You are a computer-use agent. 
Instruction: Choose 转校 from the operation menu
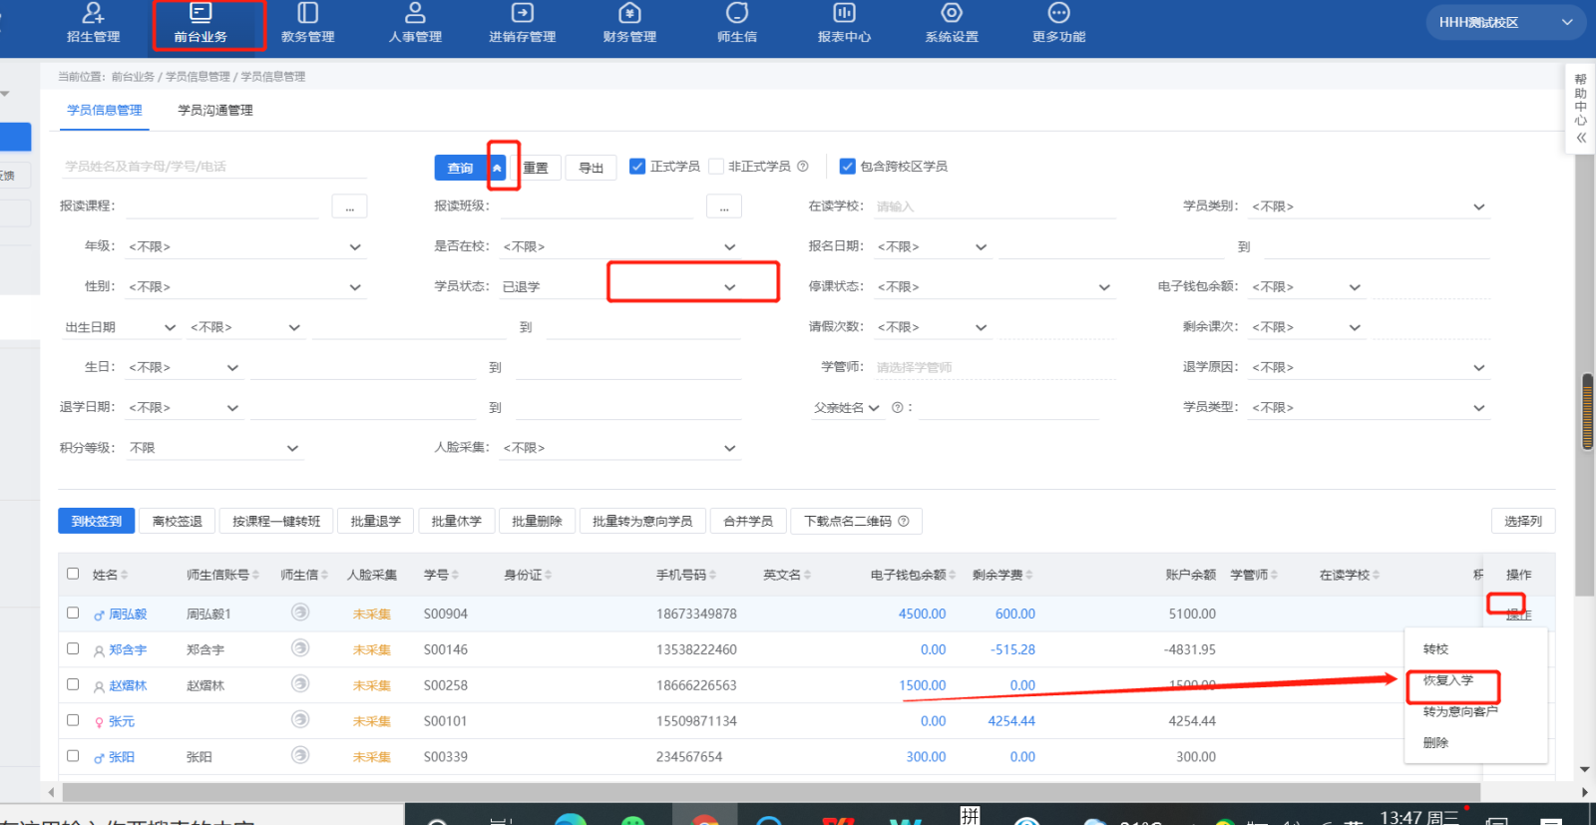[1435, 649]
